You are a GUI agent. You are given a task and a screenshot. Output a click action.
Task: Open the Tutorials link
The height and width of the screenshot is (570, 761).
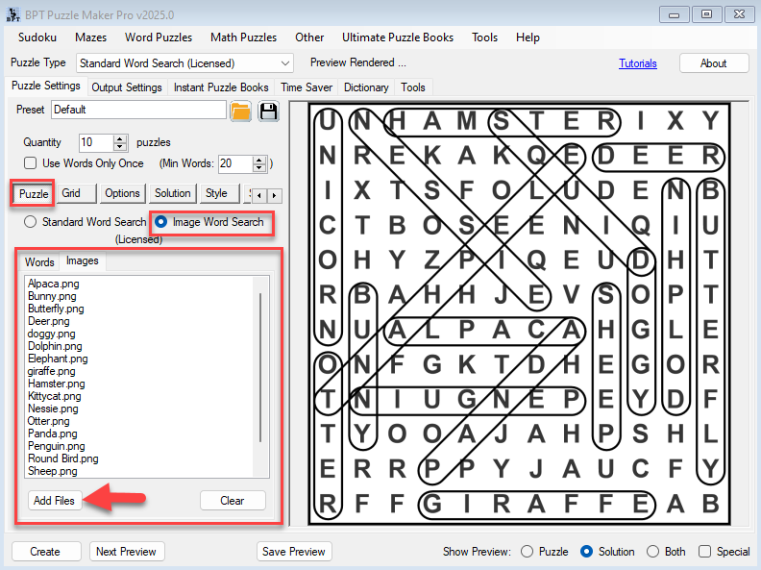click(x=637, y=63)
